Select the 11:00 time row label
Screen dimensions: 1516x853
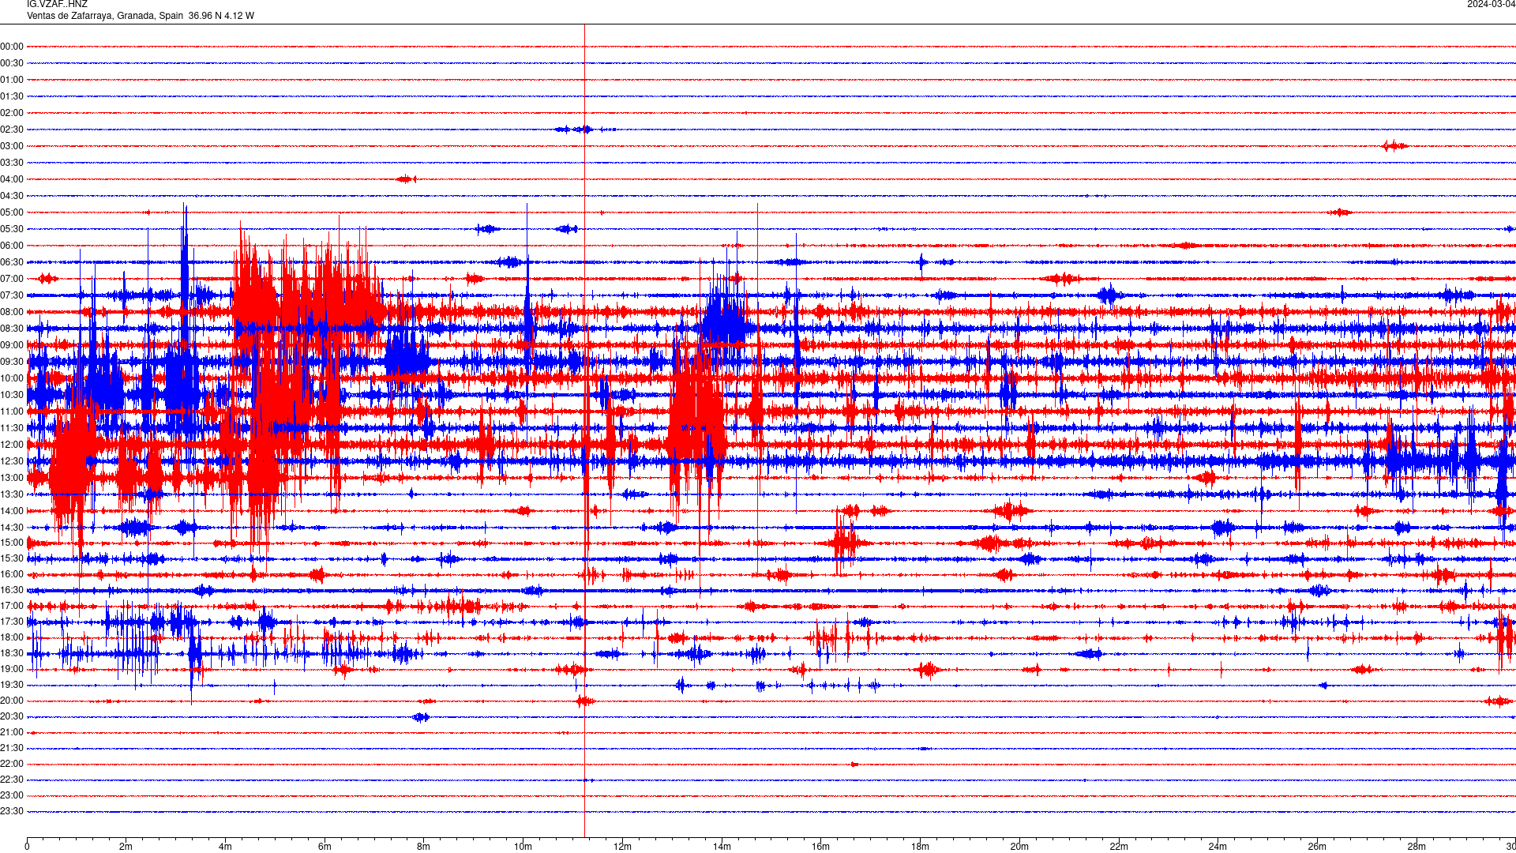click(x=12, y=411)
